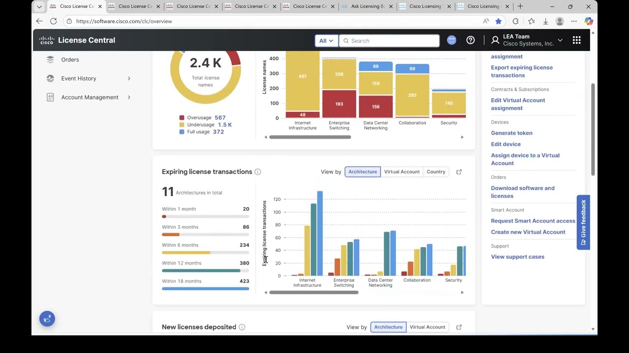Click right arrow of license names chart scroller
Screen dimensions: 629x353
pyautogui.click(x=462, y=137)
